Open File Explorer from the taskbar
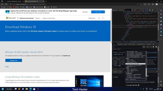 tap(27, 89)
